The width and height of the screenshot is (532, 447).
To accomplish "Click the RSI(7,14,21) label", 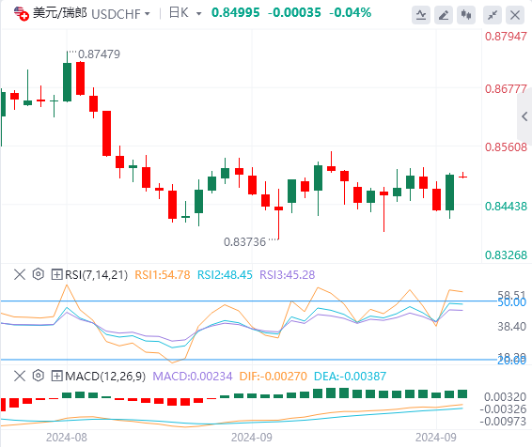I will (x=97, y=275).
